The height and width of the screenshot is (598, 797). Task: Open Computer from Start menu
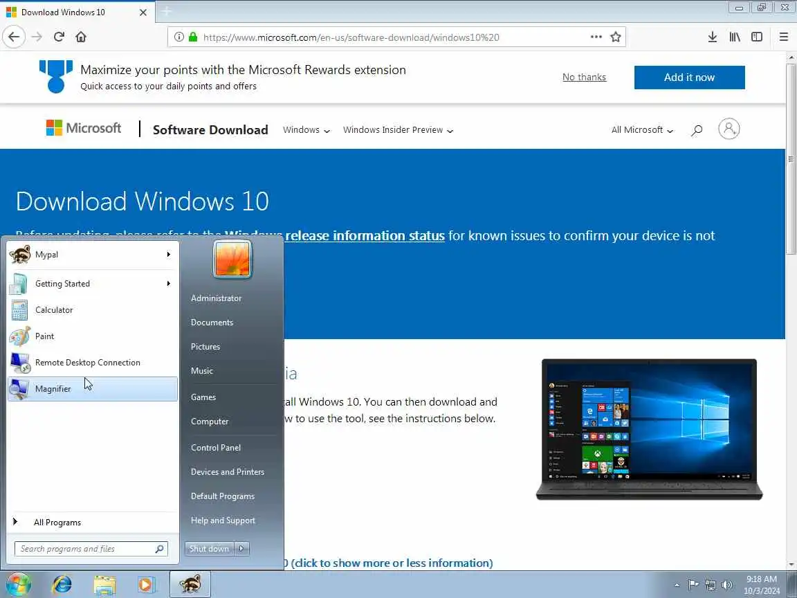tap(210, 422)
